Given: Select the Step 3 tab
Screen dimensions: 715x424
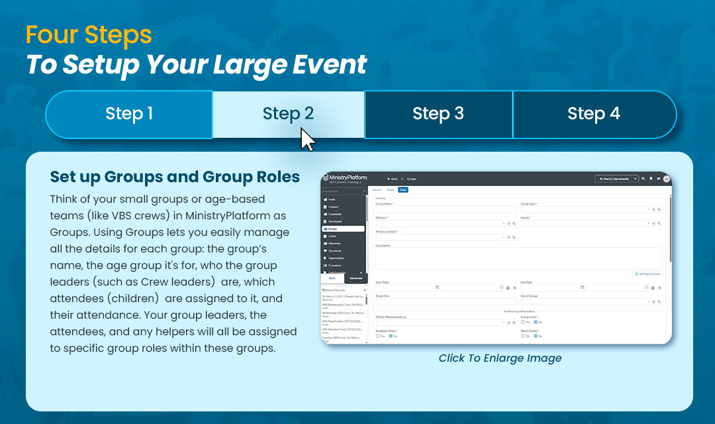Looking at the screenshot, I should [438, 114].
